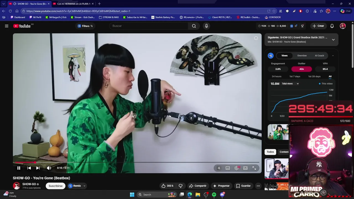The image size is (354, 199).
Task: Select the 1st 28 days range
Action: pyautogui.click(x=314, y=77)
